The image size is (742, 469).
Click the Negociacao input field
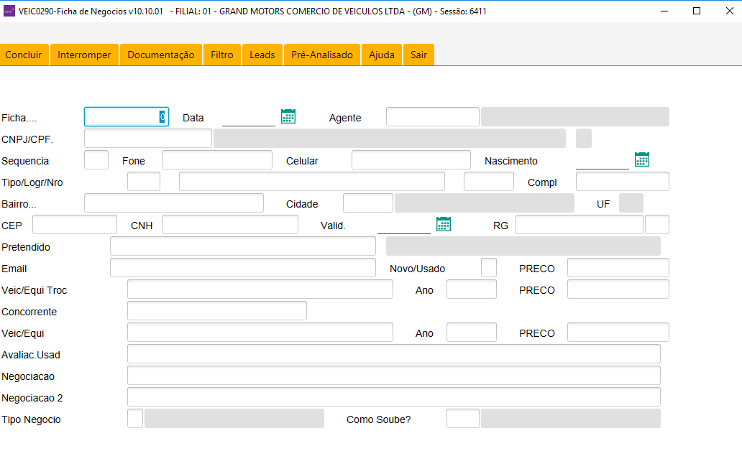coord(394,376)
